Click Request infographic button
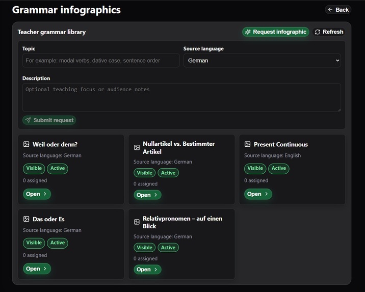The image size is (365, 292). (276, 32)
